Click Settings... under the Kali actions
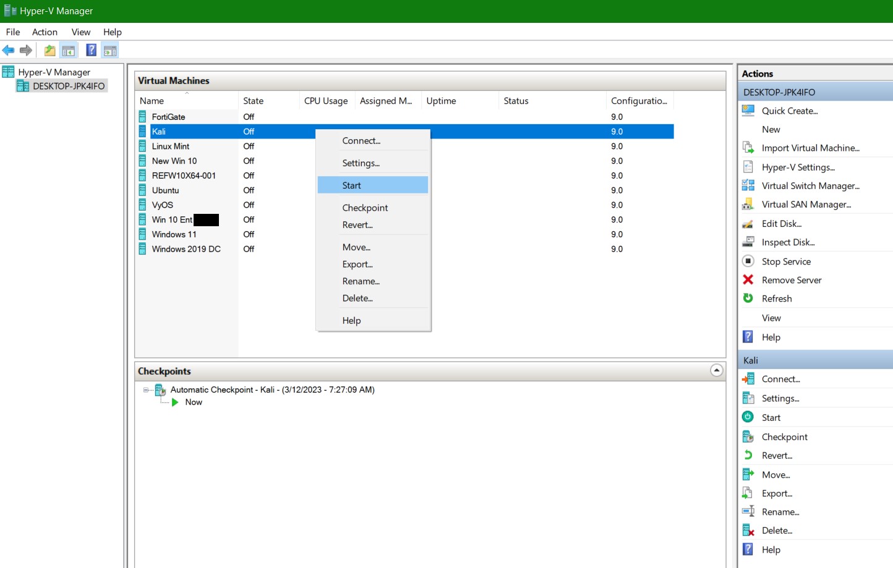Image resolution: width=893 pixels, height=568 pixels. point(780,399)
